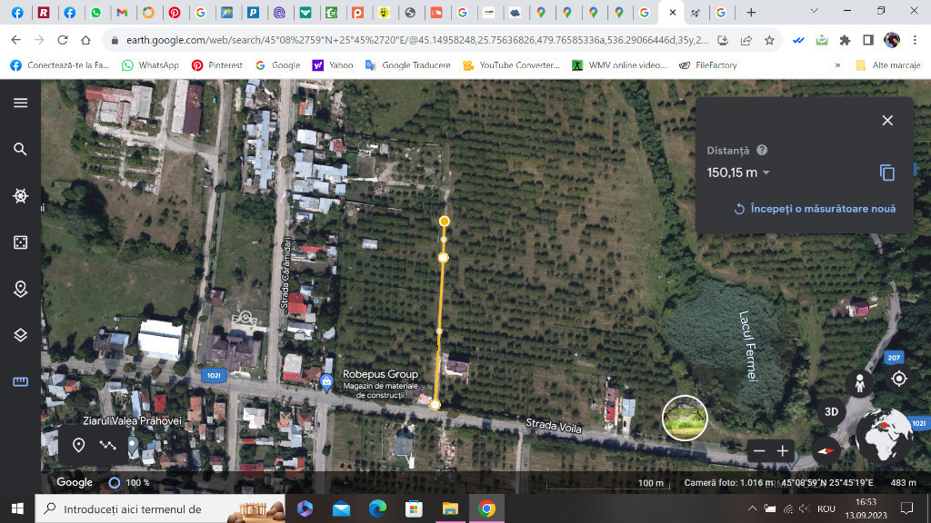Click the I'm Feeling Lucky dice icon
This screenshot has height=523, width=931.
pyautogui.click(x=20, y=242)
